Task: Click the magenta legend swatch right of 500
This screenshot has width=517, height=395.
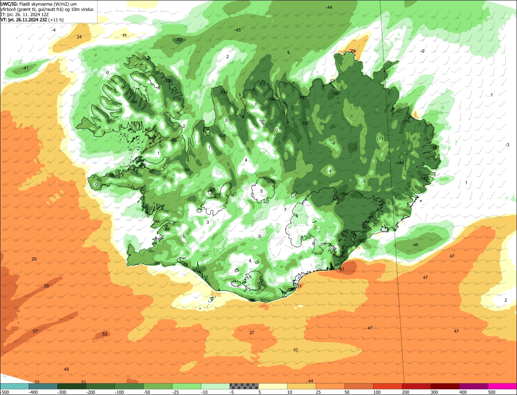Action: tap(502, 386)
